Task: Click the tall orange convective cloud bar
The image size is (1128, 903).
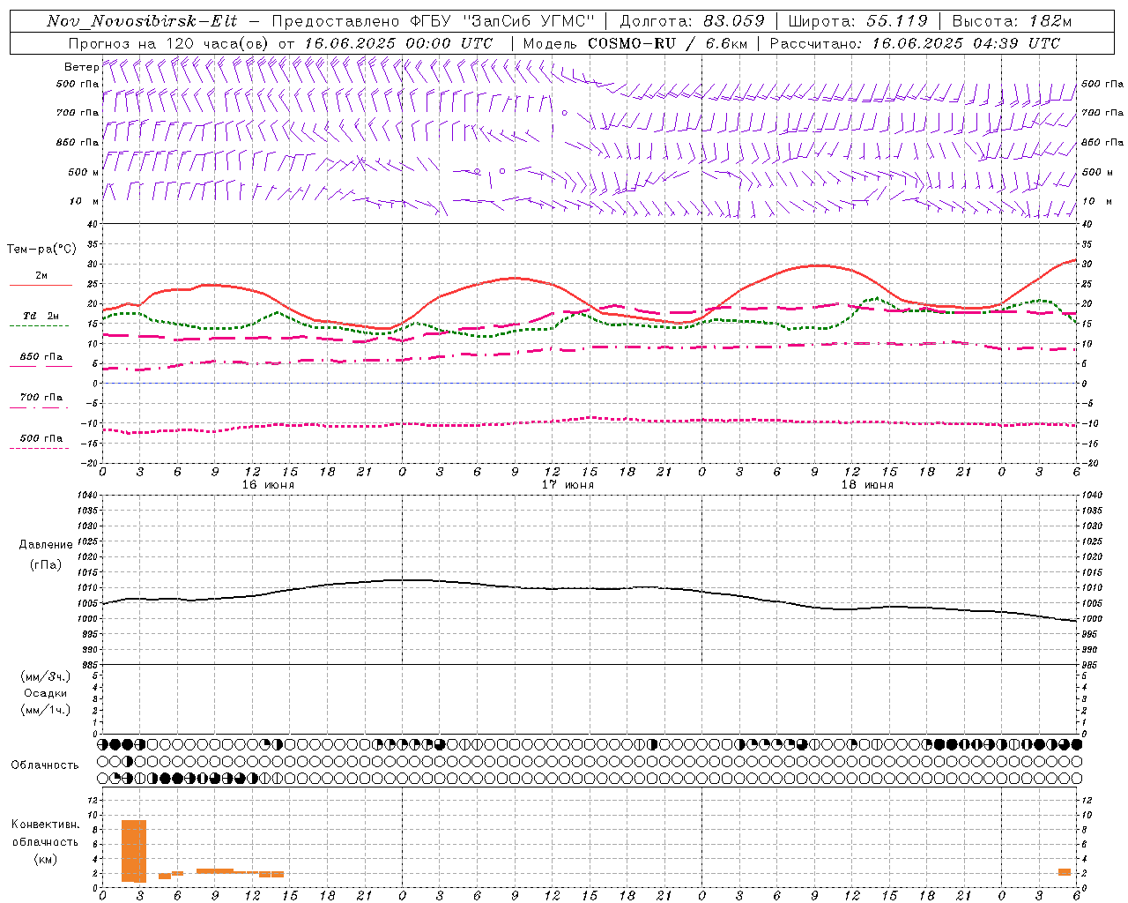Action: [134, 851]
